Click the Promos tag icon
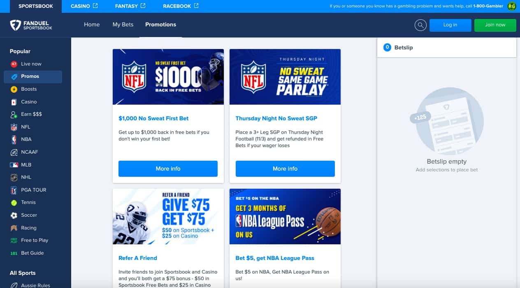Screen dimensions: 520x288 (14, 77)
